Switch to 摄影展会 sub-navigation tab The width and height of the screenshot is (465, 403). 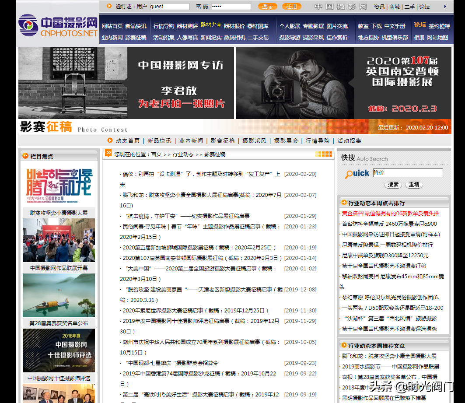pos(286,140)
